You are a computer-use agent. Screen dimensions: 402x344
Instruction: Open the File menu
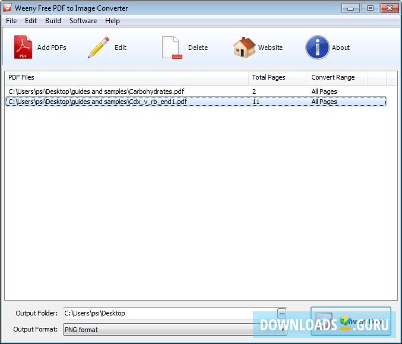click(x=11, y=21)
